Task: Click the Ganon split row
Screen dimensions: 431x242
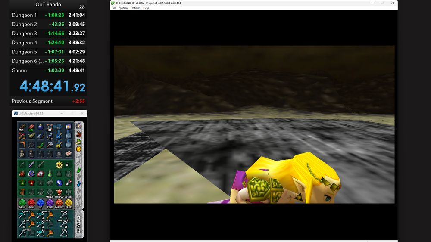Action: click(48, 70)
